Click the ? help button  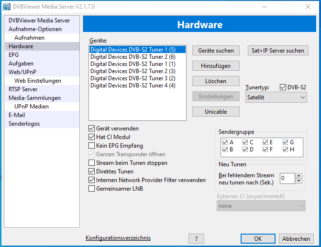pos(196,238)
